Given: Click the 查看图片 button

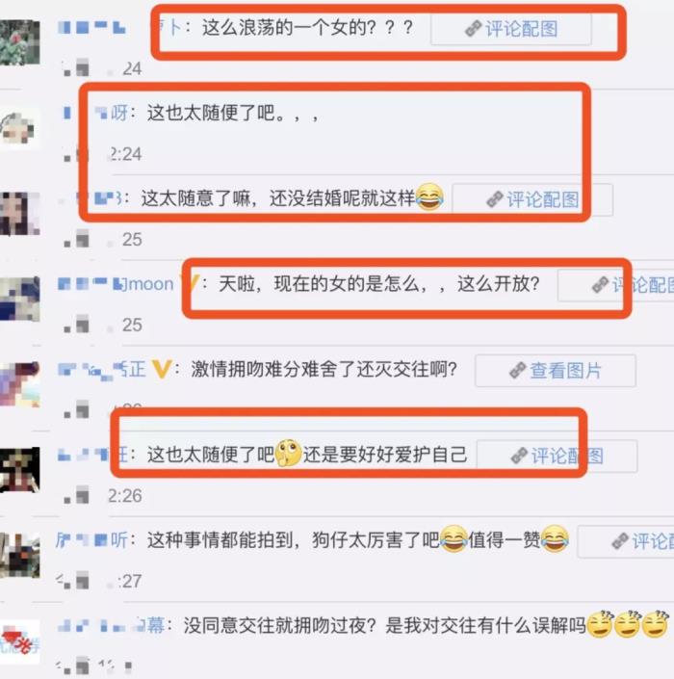Looking at the screenshot, I should click(x=556, y=371).
